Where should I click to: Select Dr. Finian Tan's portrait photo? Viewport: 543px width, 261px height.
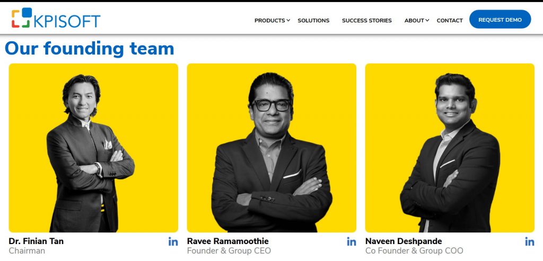coord(93,148)
